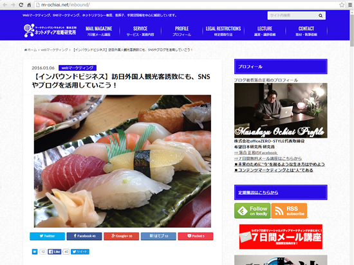Open the MAIL MAGAZINE menu item

98,31
